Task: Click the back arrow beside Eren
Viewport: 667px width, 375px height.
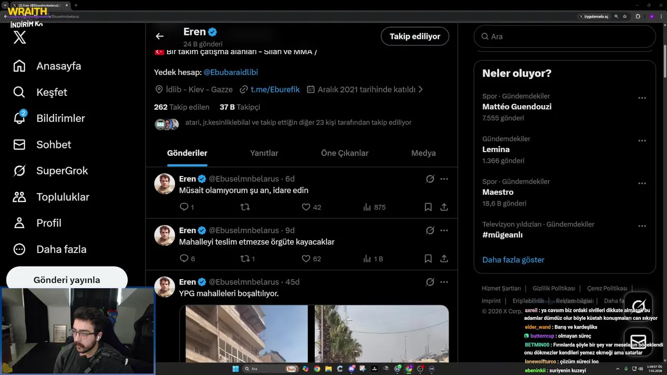Action: click(x=159, y=36)
